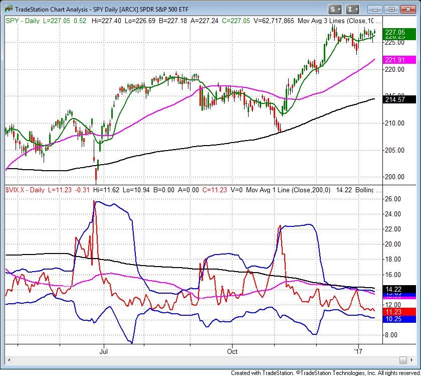Click the 210.00 level on SPY price axis
Viewport: 421px width, 376px height.
pos(394,123)
